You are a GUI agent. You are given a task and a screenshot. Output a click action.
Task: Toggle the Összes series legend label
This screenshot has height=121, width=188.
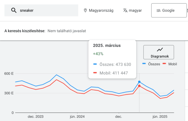click(x=154, y=64)
